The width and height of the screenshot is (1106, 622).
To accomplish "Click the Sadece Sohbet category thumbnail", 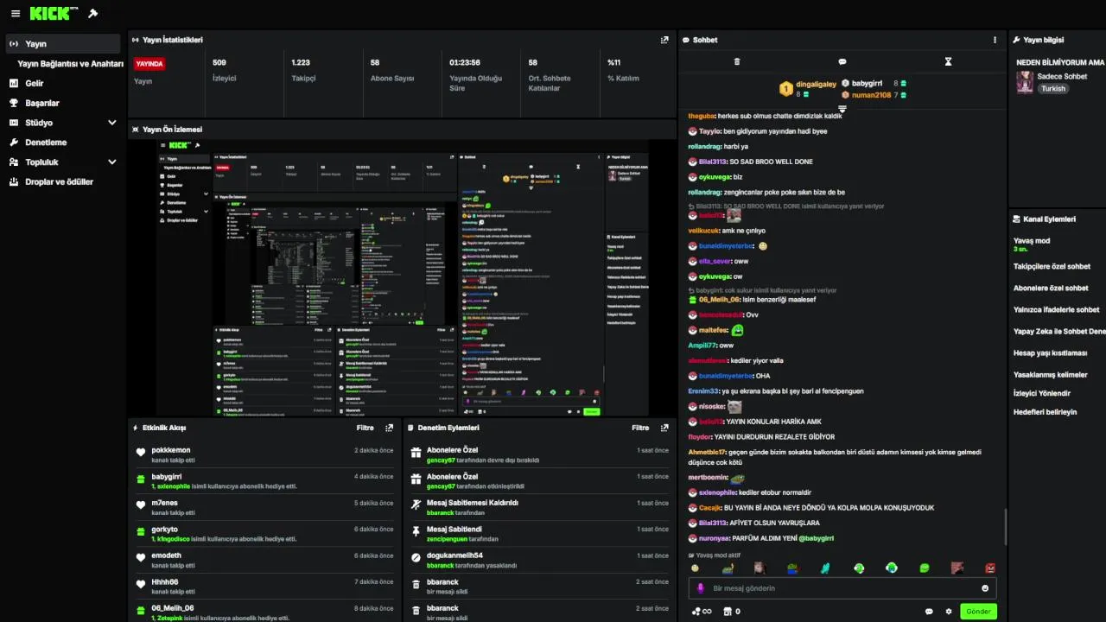I will (x=1025, y=82).
